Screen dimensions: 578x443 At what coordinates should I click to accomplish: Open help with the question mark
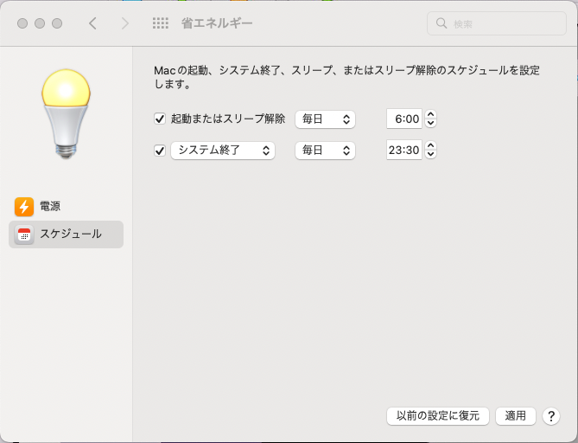point(551,416)
